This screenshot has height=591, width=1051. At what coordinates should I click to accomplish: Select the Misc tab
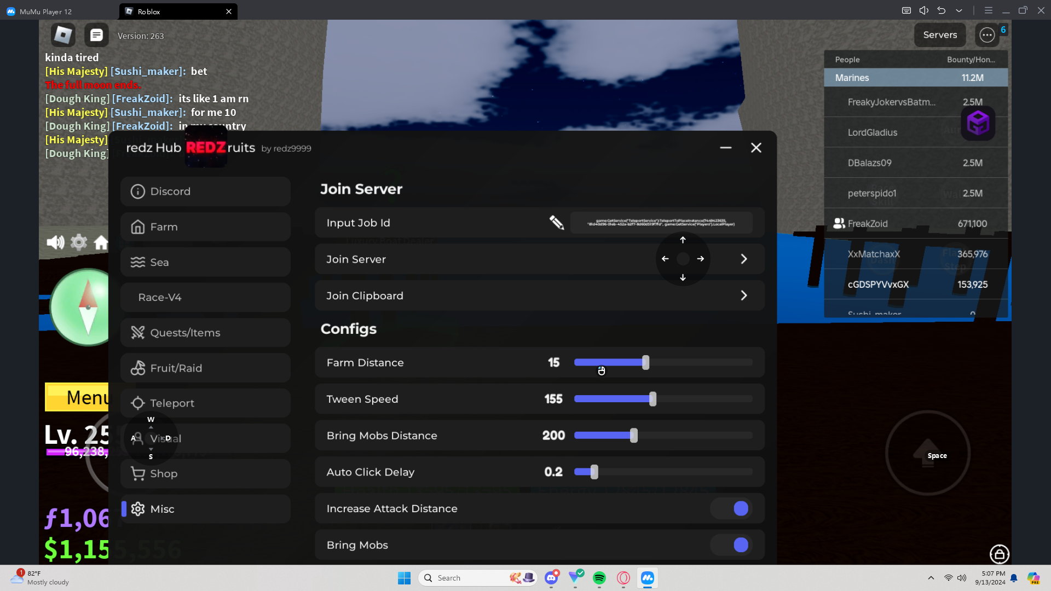click(205, 509)
